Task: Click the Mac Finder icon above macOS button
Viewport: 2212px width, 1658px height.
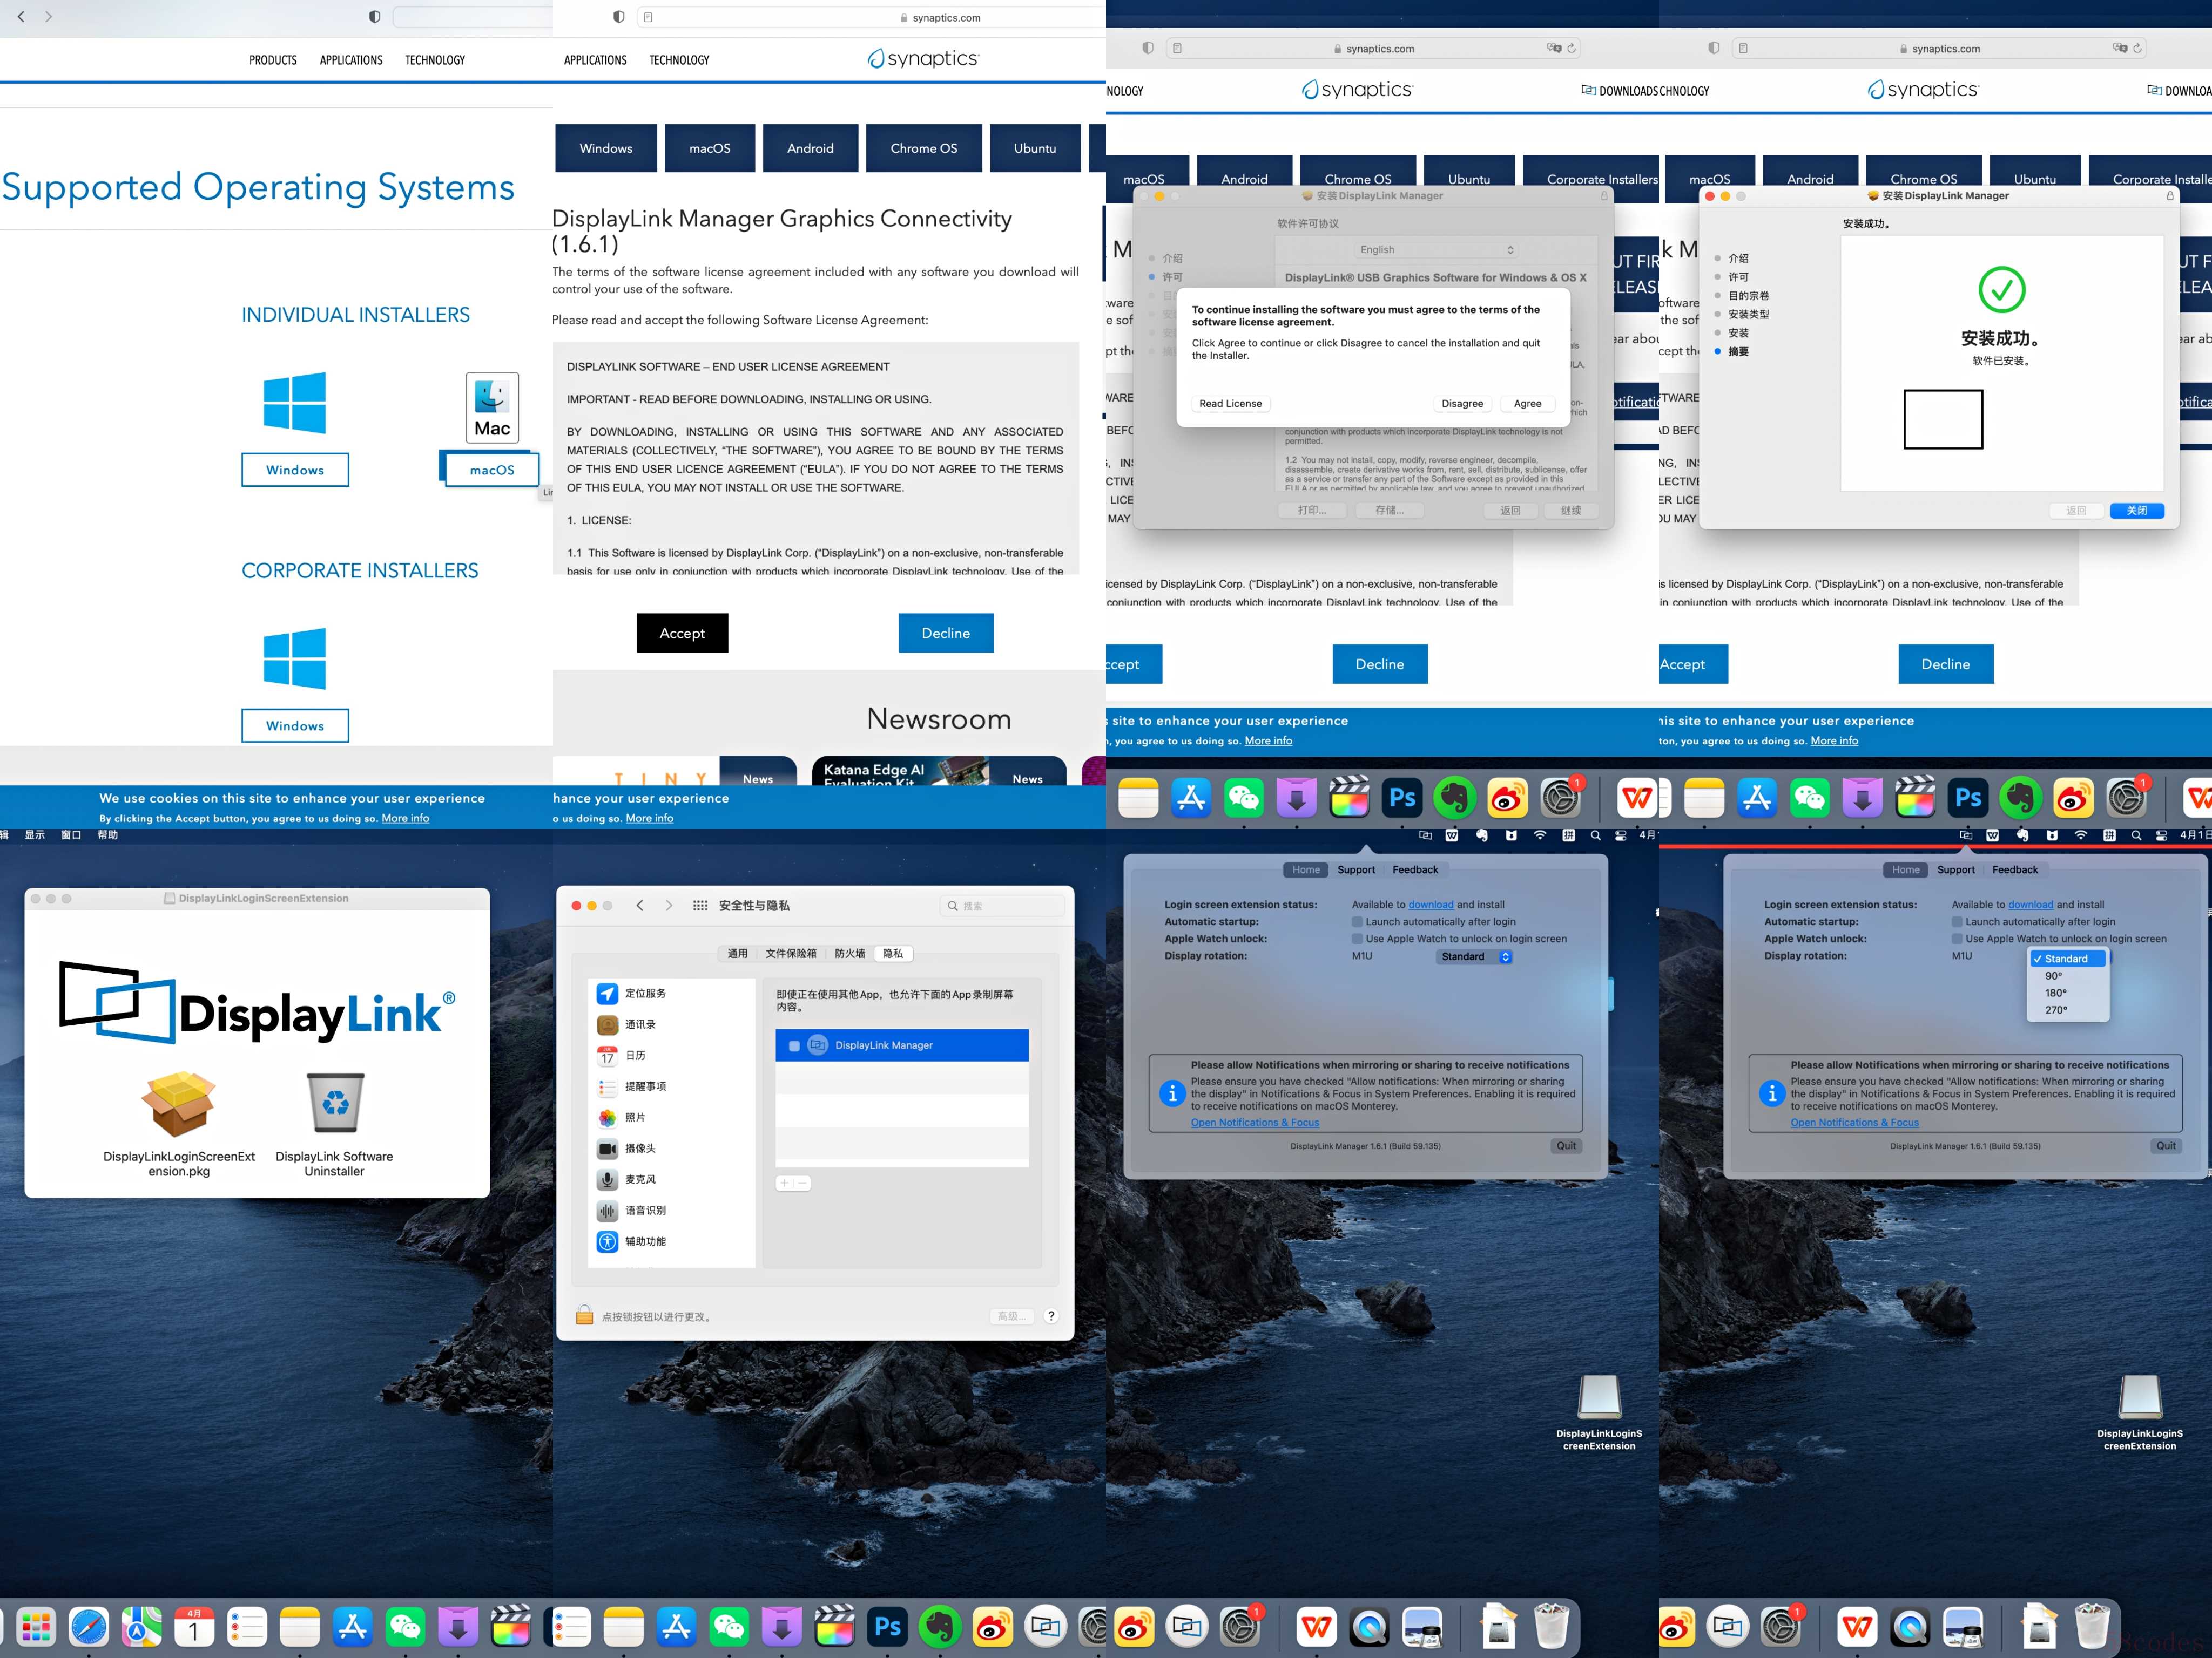Action: click(492, 408)
